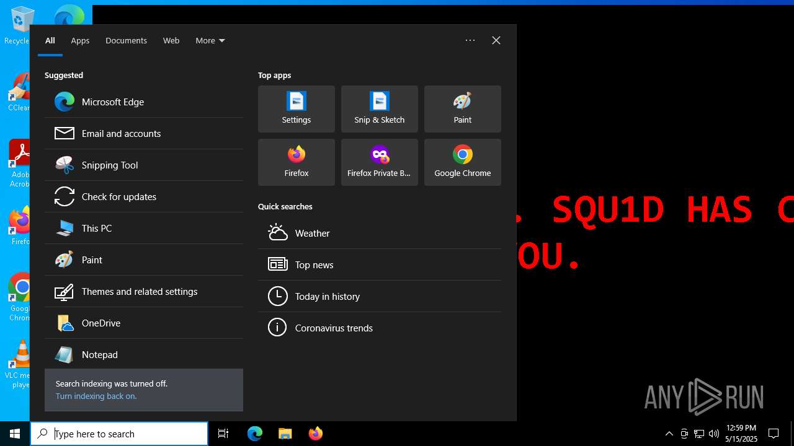This screenshot has width=794, height=446.
Task: Show hidden system tray icons
Action: pos(669,434)
